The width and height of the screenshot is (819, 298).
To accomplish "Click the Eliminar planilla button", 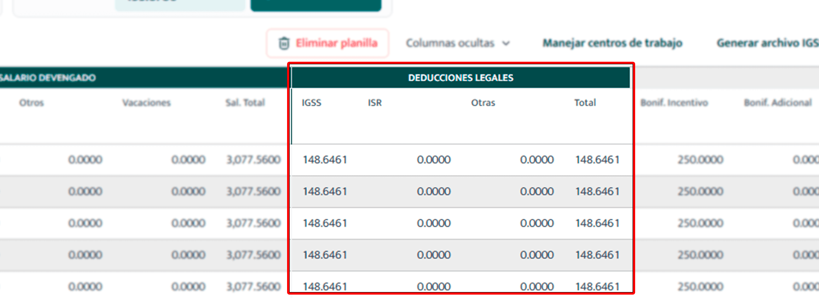I will [x=328, y=43].
